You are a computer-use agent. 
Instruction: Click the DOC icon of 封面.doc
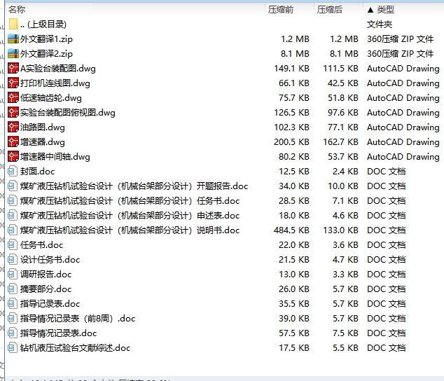[12, 172]
